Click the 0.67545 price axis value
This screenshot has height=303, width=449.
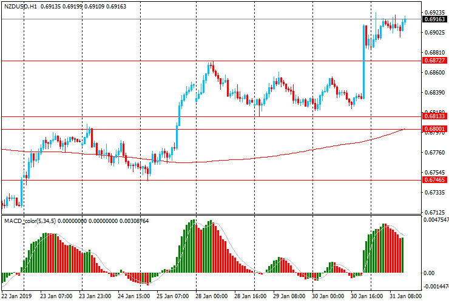click(x=435, y=173)
